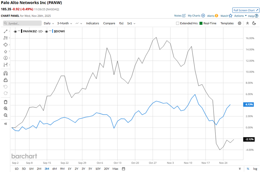The image size is (261, 172).
Task: Zoom out of the chart
Action: coord(6,115)
